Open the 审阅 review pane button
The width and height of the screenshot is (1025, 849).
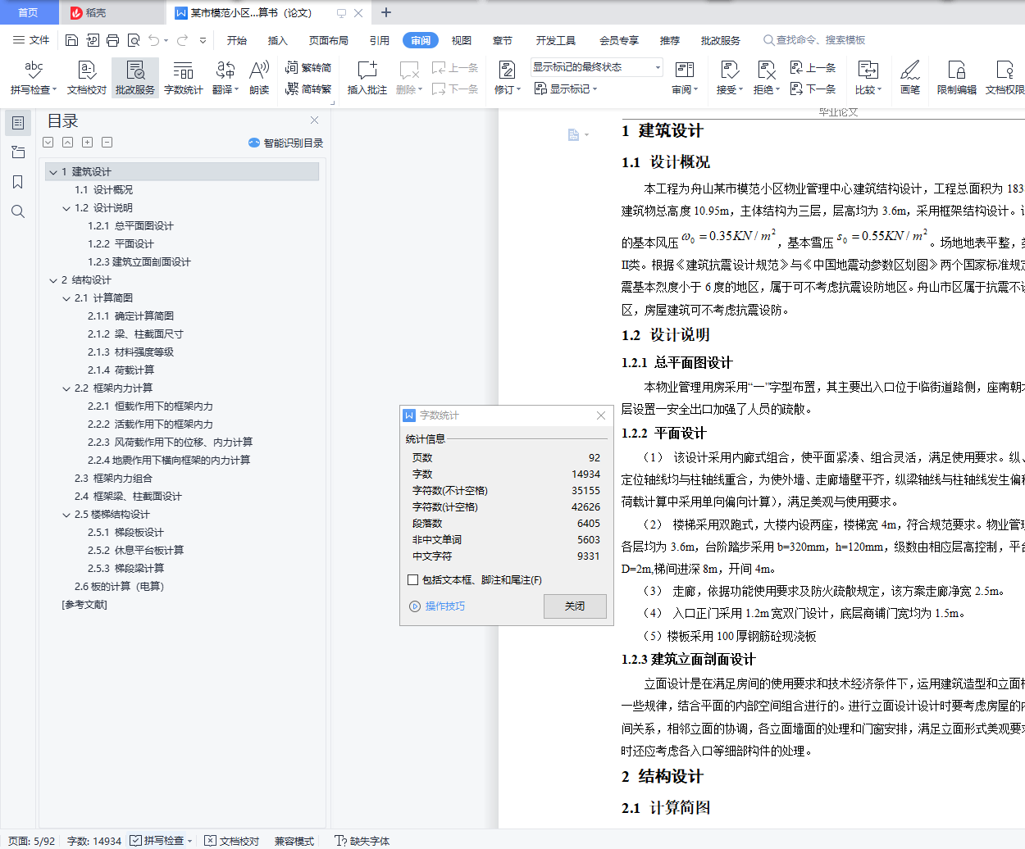[685, 77]
